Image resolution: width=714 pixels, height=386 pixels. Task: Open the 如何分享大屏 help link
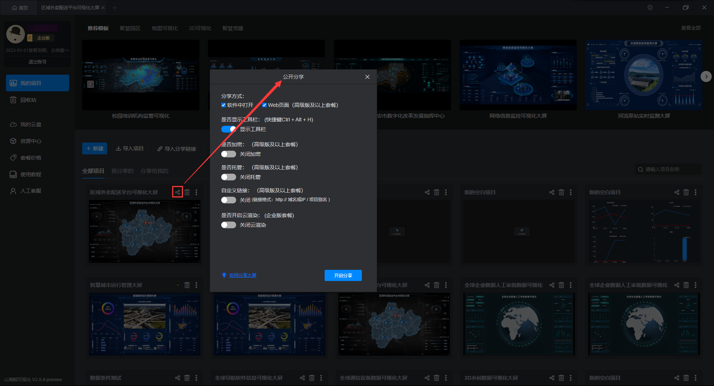point(243,275)
